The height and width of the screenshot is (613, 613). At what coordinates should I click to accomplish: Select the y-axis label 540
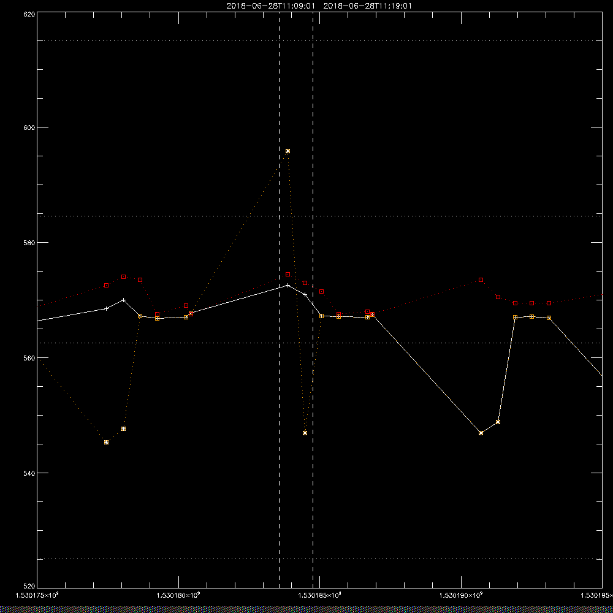(29, 473)
